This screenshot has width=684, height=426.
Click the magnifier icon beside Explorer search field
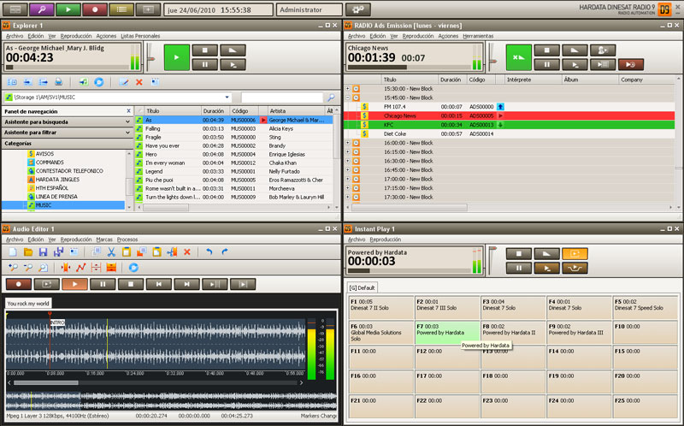coord(331,98)
